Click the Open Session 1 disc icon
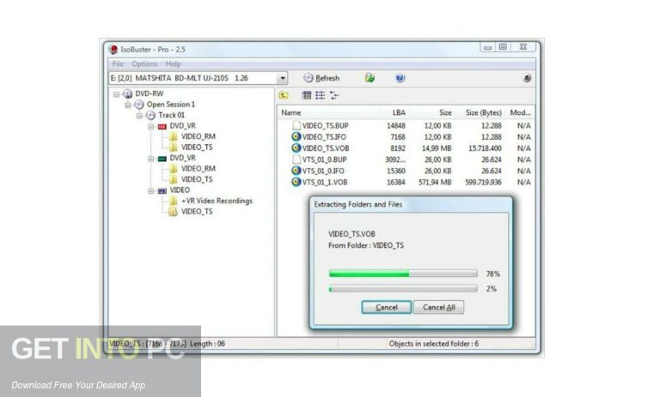The height and width of the screenshot is (397, 660). coord(139,105)
